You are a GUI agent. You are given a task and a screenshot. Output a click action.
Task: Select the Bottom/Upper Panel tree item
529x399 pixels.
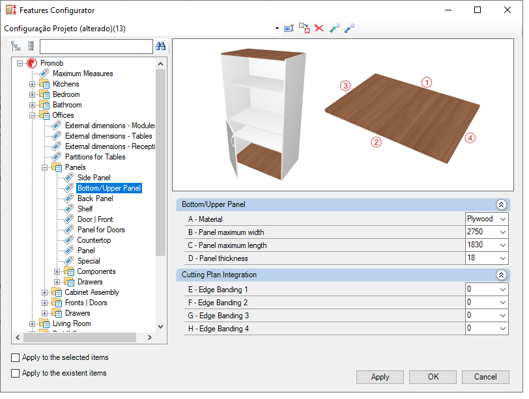coord(109,188)
